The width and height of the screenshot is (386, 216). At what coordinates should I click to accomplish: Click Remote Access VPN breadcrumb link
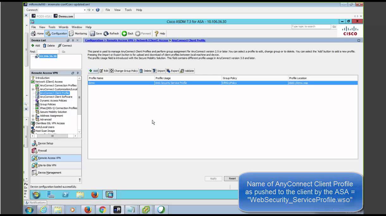tap(121, 40)
